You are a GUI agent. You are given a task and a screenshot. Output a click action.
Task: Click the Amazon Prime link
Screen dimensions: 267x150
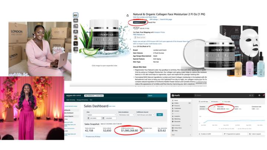[159, 32]
